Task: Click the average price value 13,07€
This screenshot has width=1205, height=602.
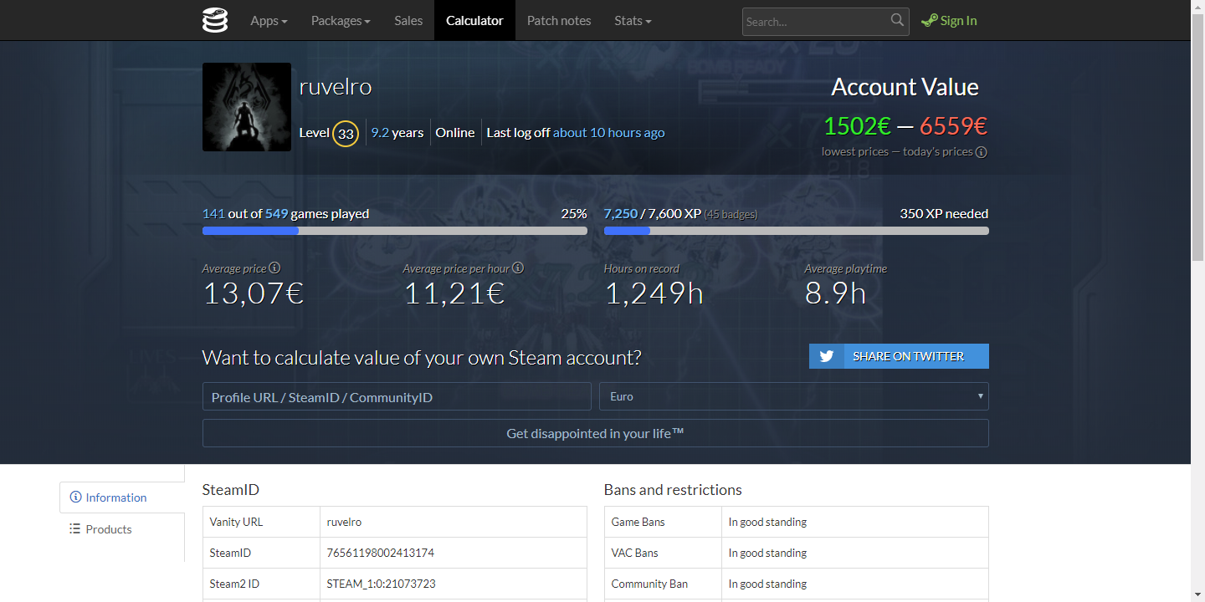Action: click(x=253, y=293)
